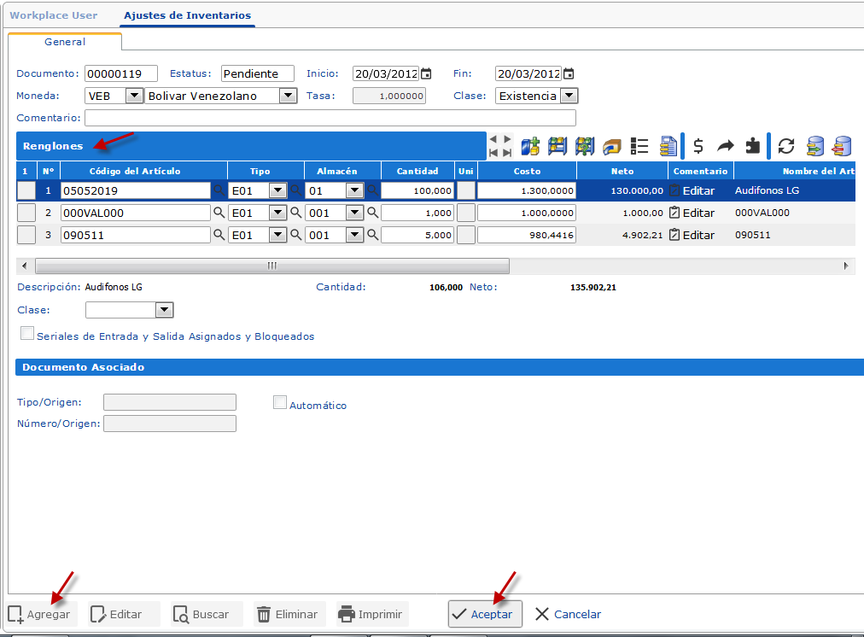The width and height of the screenshot is (864, 637).
Task: Click the dollar sign icon in Renglones toolbar
Action: (698, 146)
